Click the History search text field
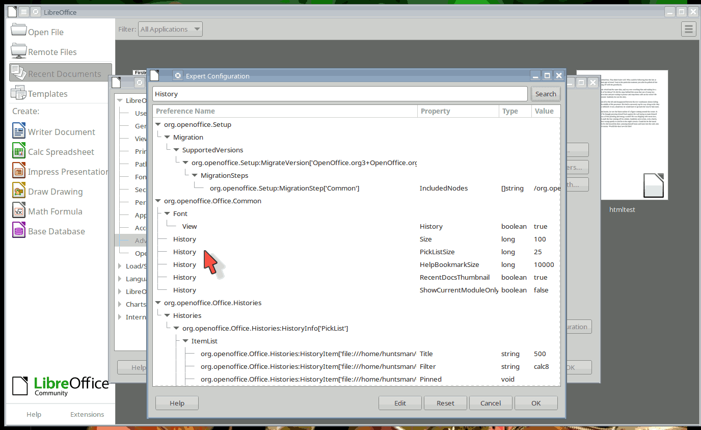 (x=340, y=94)
